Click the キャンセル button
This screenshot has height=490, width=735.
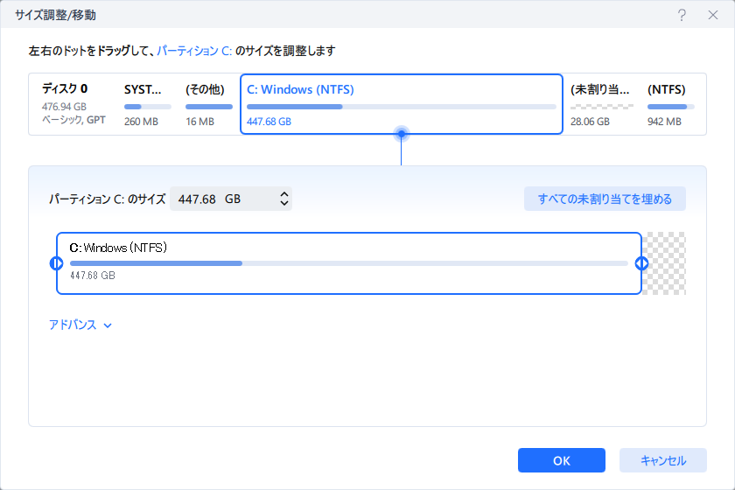663,460
